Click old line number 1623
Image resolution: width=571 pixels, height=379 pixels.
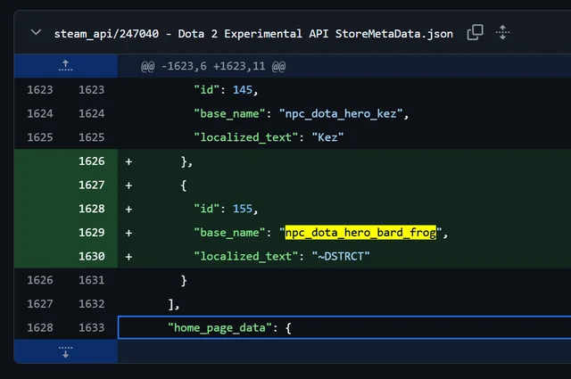(40, 89)
